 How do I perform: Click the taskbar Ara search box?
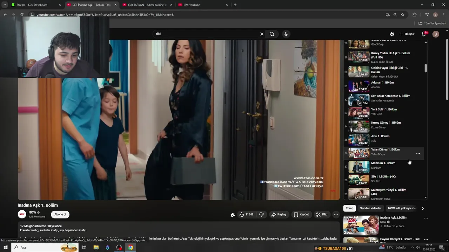tap(46, 247)
